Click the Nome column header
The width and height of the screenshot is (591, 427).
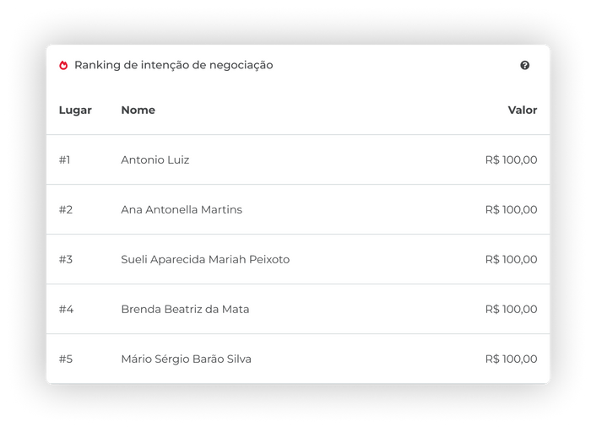[x=138, y=110]
